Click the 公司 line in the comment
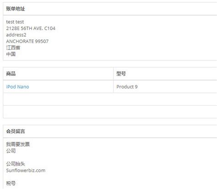Viewport: 217px width, 189px height. [x=11, y=151]
